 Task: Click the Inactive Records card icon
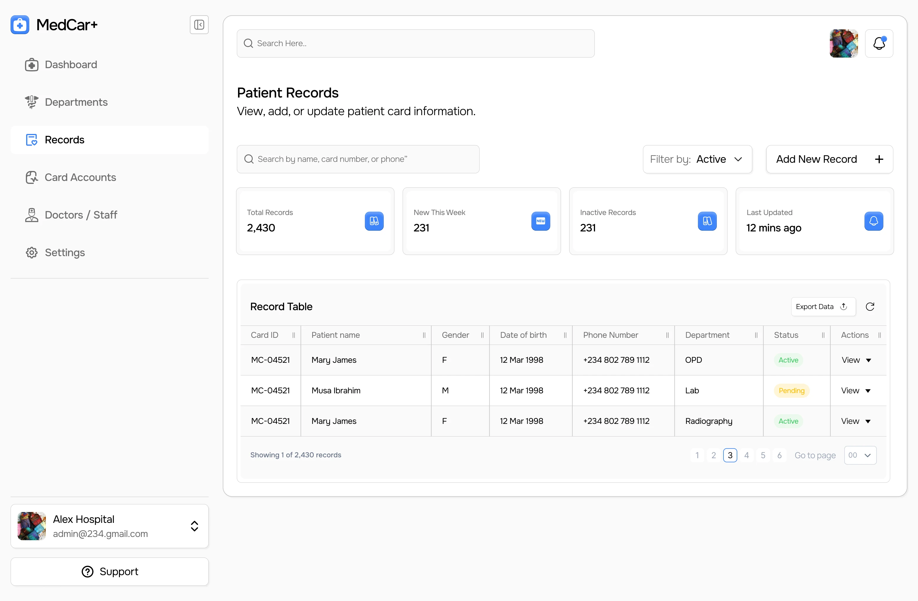tap(707, 221)
